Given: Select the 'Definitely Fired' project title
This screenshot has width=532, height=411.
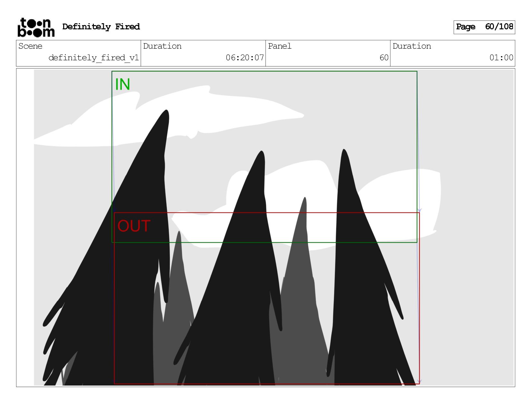Looking at the screenshot, I should (101, 27).
